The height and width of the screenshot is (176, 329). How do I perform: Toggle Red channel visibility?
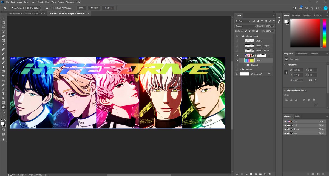point(285,125)
